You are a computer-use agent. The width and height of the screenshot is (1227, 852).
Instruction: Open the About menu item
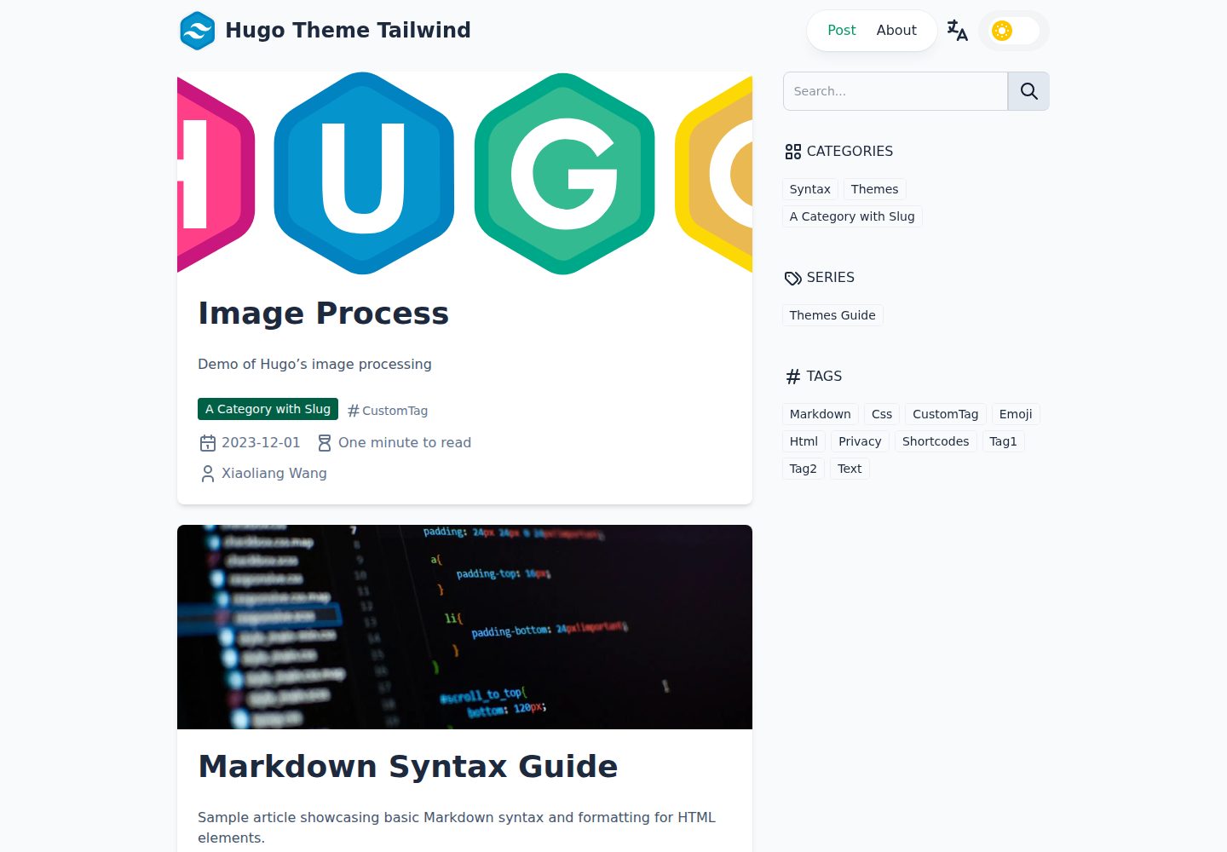click(896, 31)
